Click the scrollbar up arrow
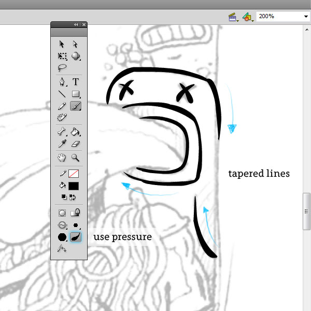This screenshot has width=311, height=311. 307,30
